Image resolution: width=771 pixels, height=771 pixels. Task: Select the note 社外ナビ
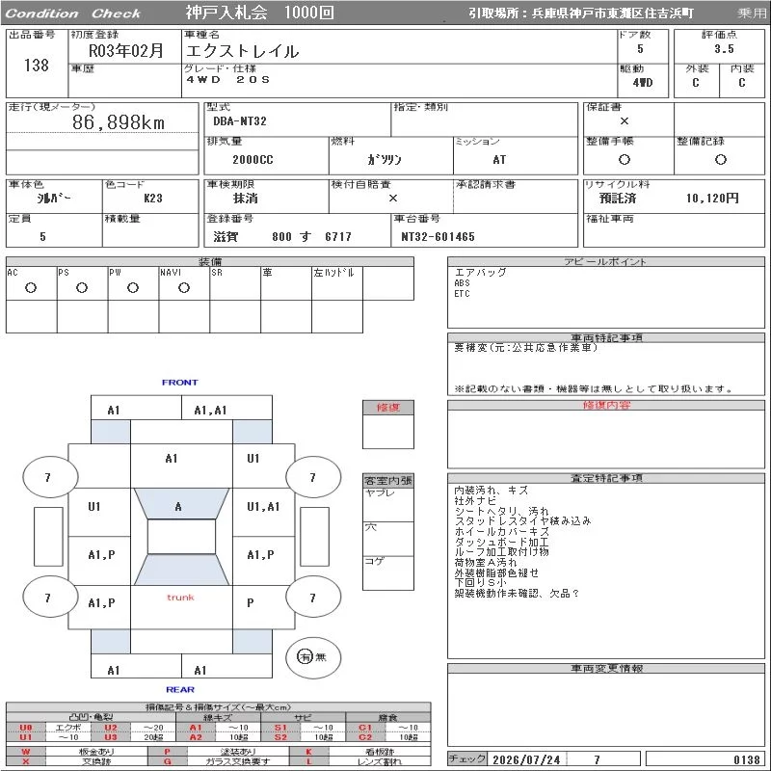point(475,501)
